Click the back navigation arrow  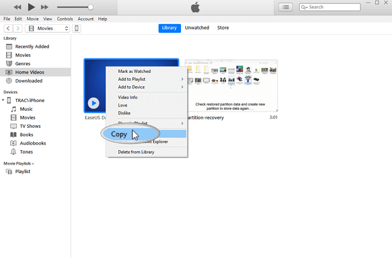[x=8, y=28]
